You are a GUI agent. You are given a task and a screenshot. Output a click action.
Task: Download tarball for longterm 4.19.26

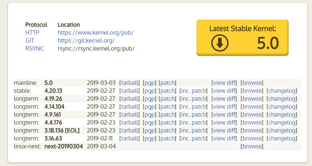click(x=130, y=99)
